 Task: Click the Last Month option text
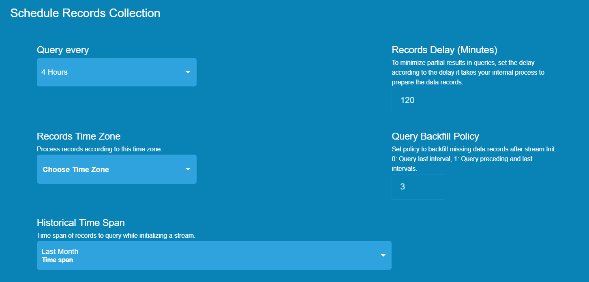pyautogui.click(x=60, y=251)
